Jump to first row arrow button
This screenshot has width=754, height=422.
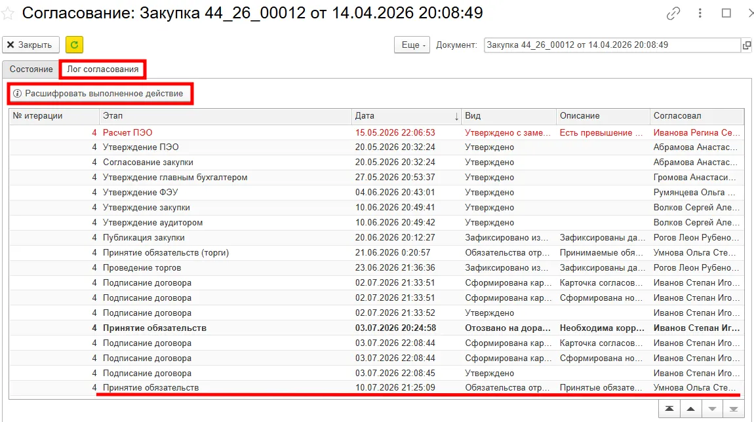pos(669,409)
